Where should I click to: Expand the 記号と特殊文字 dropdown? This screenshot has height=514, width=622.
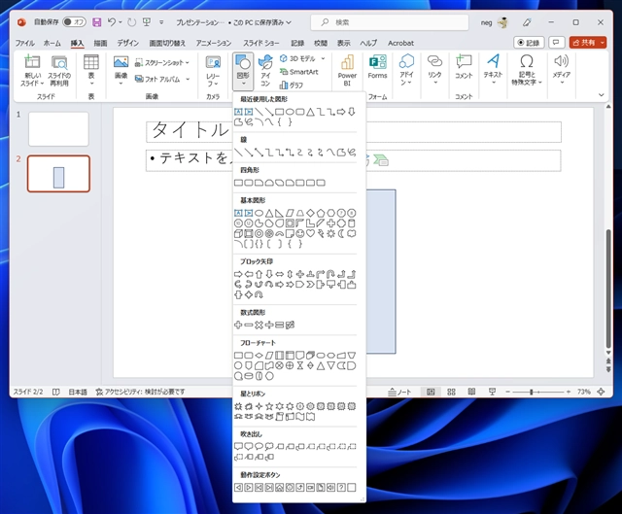pyautogui.click(x=527, y=70)
